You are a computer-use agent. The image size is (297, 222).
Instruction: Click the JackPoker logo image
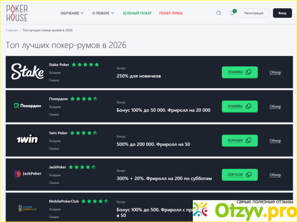click(27, 174)
